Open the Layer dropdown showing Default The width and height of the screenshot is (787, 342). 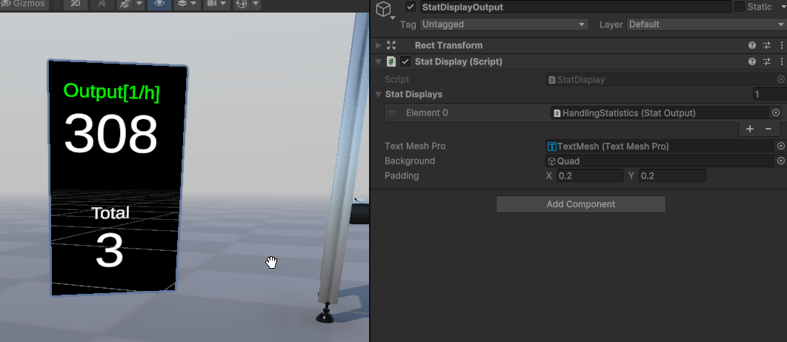pos(704,24)
